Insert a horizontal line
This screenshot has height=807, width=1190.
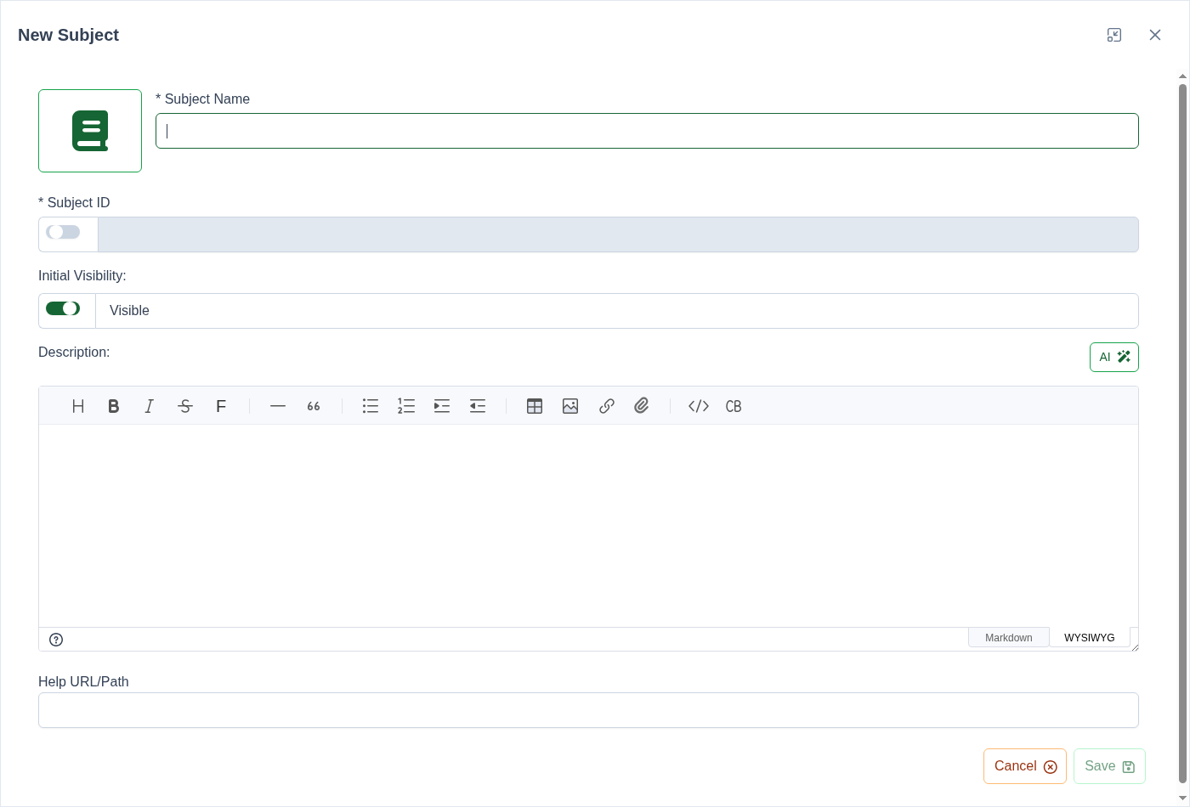[278, 406]
